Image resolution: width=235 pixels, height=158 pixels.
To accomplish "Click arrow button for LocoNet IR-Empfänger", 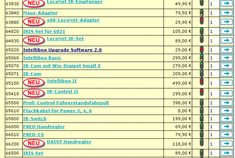I will pos(226,3).
